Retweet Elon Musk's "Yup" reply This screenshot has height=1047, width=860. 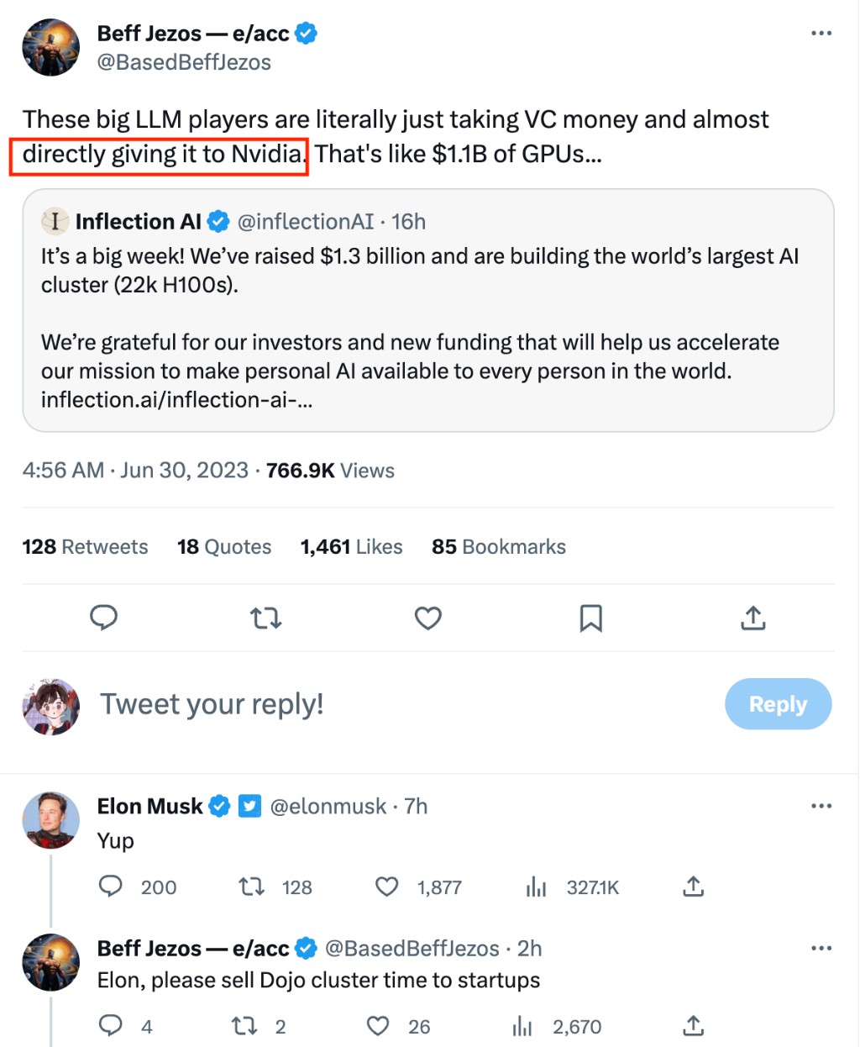[x=252, y=887]
